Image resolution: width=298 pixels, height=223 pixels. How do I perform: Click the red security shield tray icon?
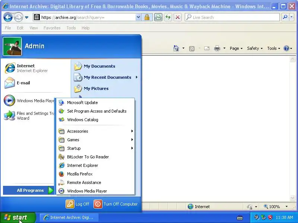click(x=270, y=217)
